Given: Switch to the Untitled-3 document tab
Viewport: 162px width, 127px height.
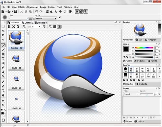Looking at the screenshot, I should pyautogui.click(x=41, y=23).
